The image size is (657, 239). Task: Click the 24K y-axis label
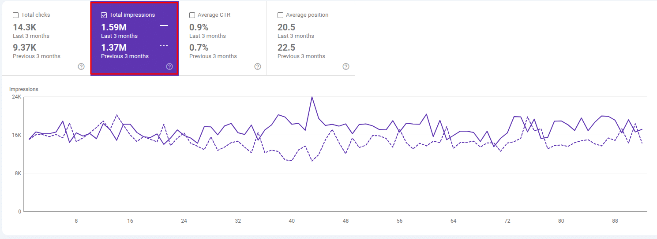16,97
